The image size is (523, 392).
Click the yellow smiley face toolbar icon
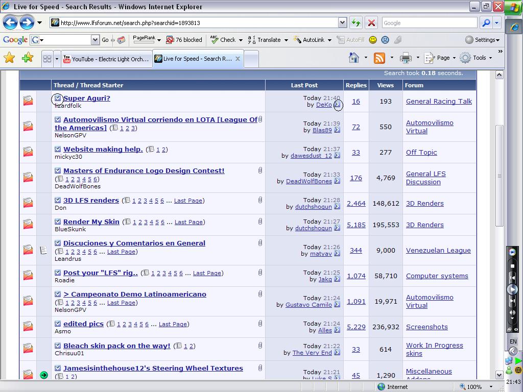(x=373, y=40)
